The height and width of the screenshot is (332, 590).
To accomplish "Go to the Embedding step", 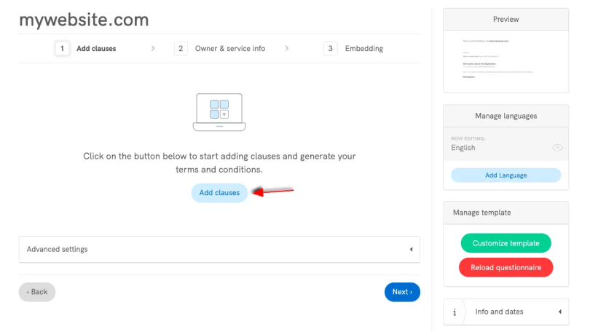I will (364, 49).
